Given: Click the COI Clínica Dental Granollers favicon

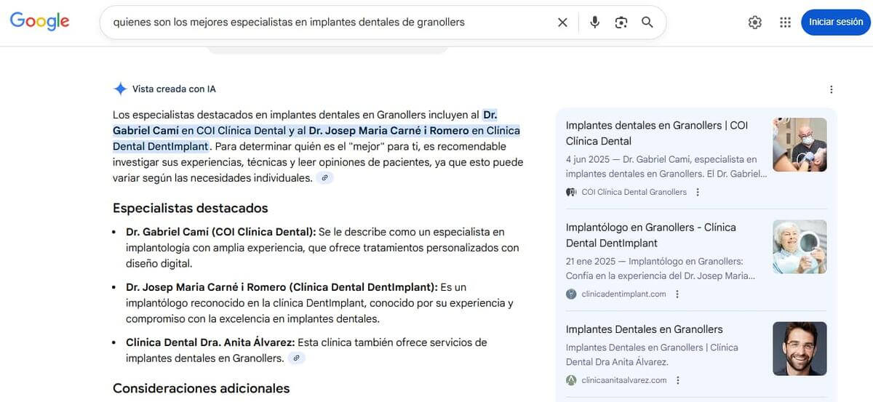Looking at the screenshot, I should point(571,192).
